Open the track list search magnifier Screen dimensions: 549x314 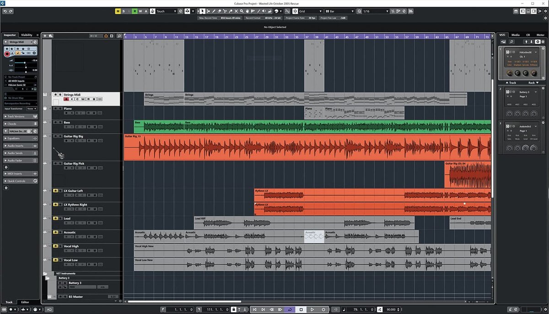click(119, 36)
